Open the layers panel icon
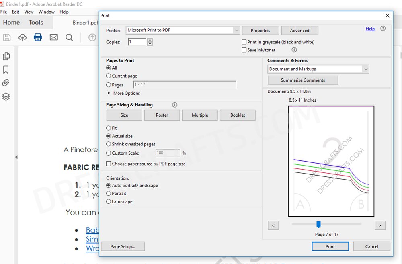The image size is (402, 264). click(x=6, y=97)
